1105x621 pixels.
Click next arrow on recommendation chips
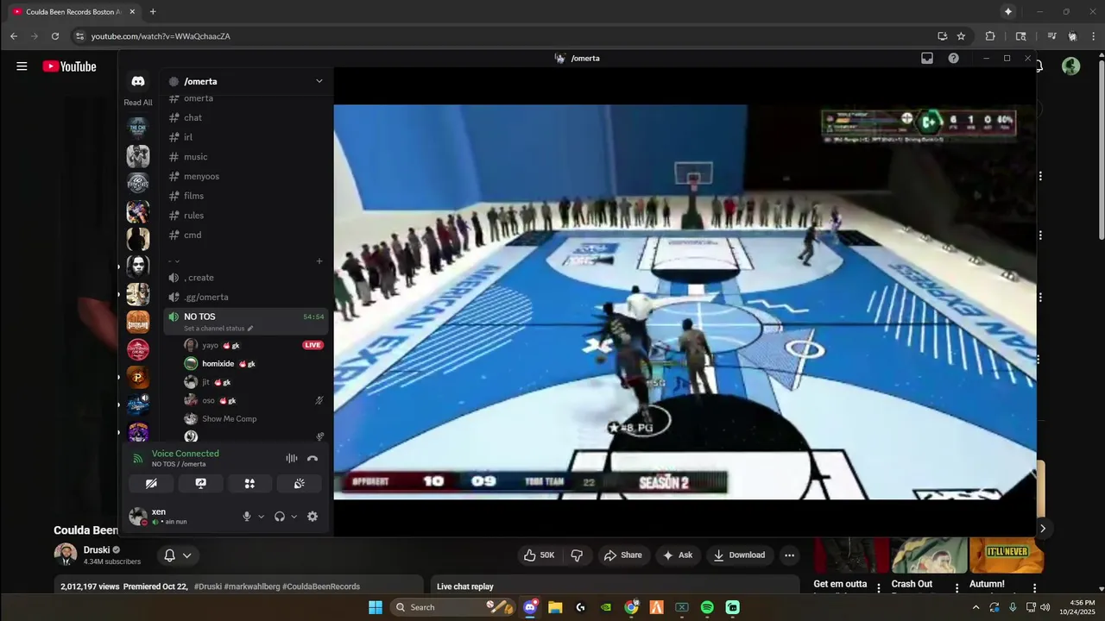(1043, 529)
